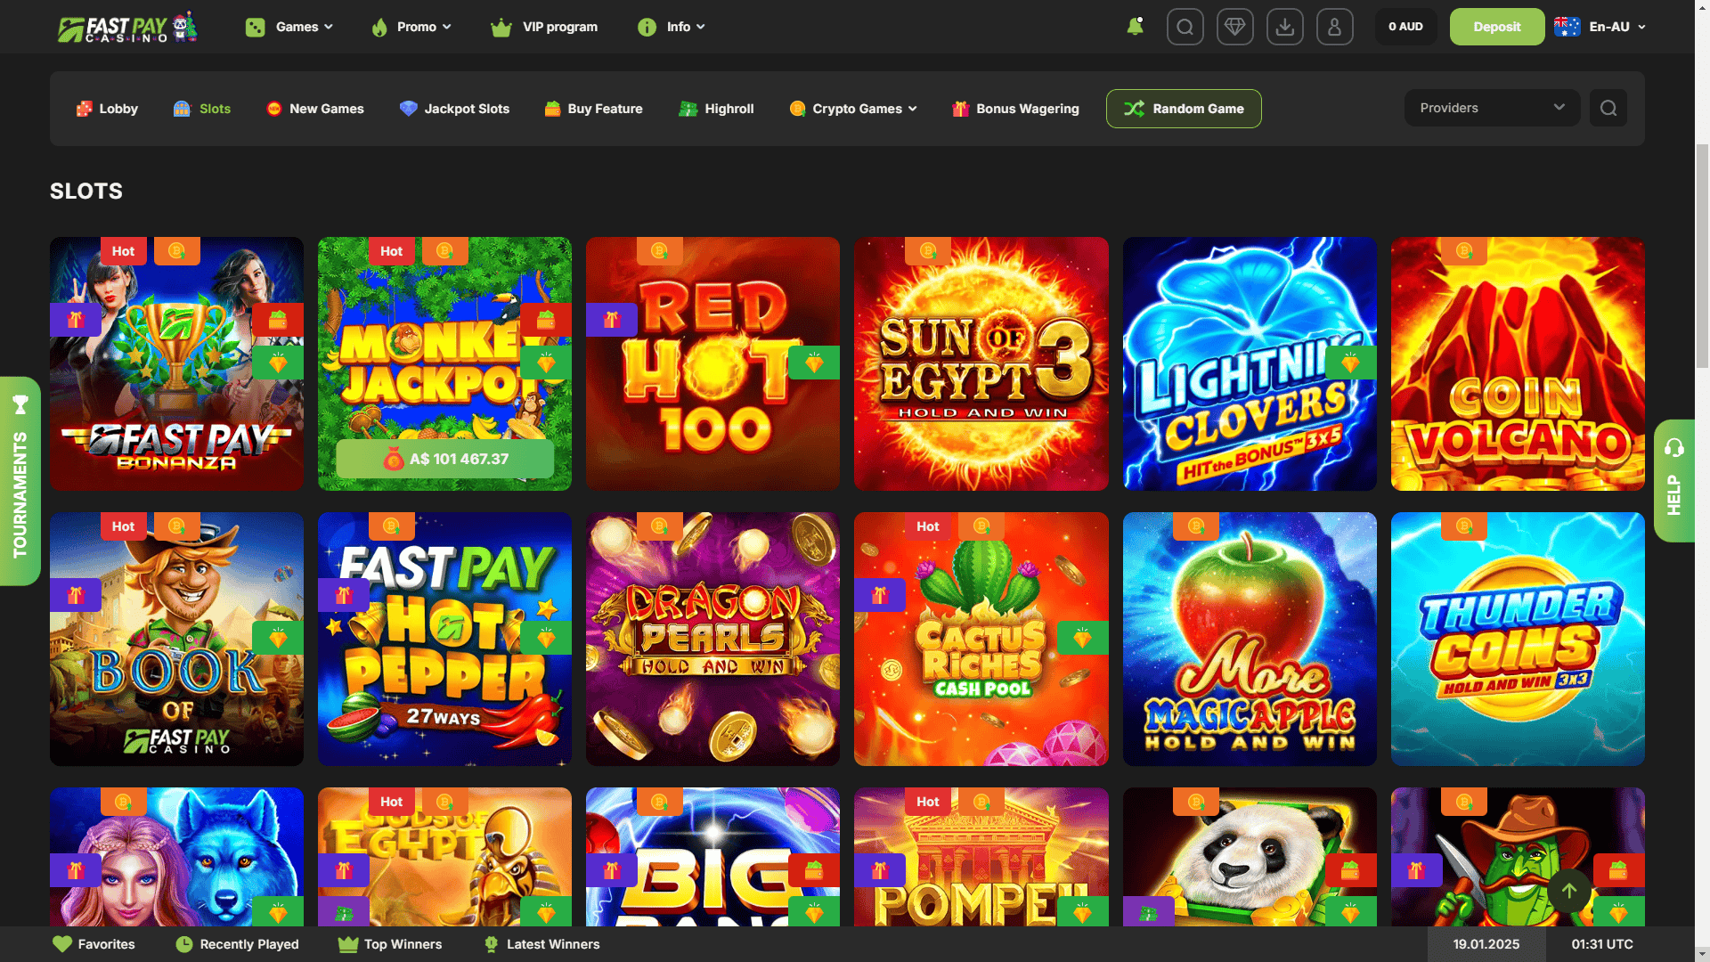Open the Help headset side tab
Screen dimensions: 1710x962
(x=1673, y=481)
